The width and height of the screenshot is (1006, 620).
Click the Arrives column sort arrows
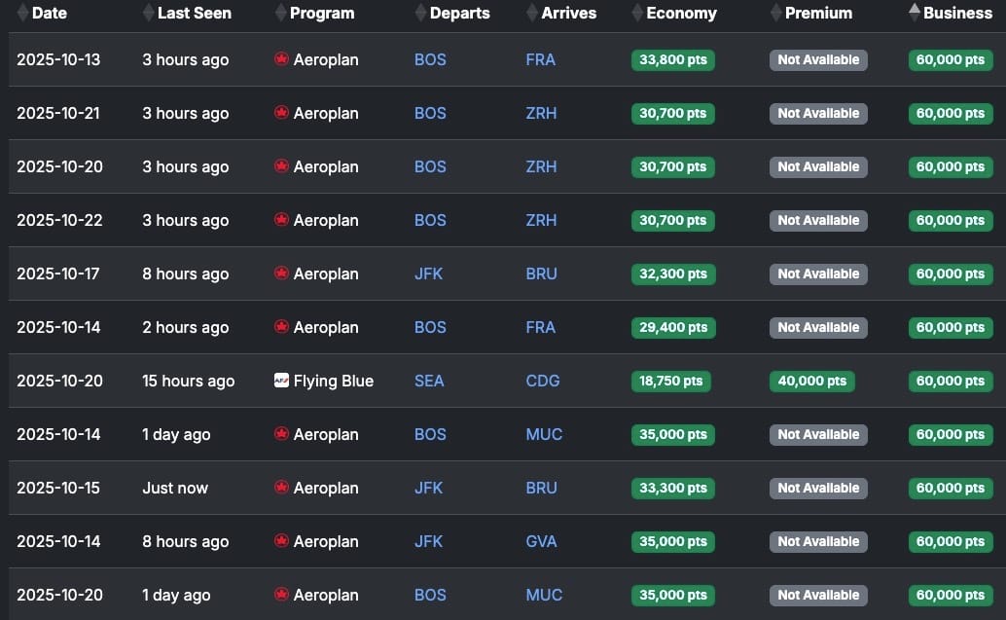532,13
